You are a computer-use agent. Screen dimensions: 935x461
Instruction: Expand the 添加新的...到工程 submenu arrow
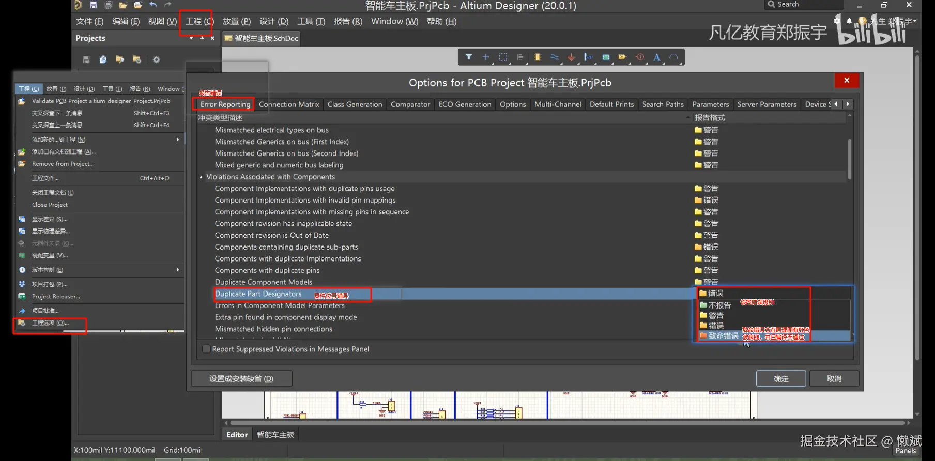[x=178, y=140]
